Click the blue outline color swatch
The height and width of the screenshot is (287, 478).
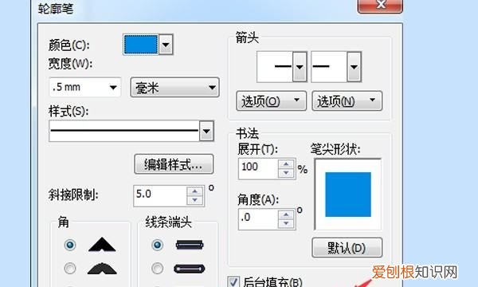pos(141,45)
